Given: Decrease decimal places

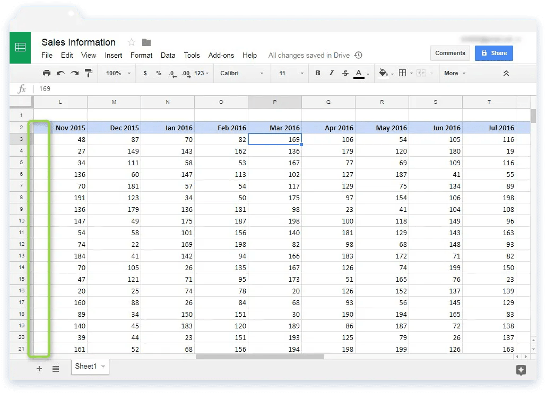Looking at the screenshot, I should [x=172, y=73].
